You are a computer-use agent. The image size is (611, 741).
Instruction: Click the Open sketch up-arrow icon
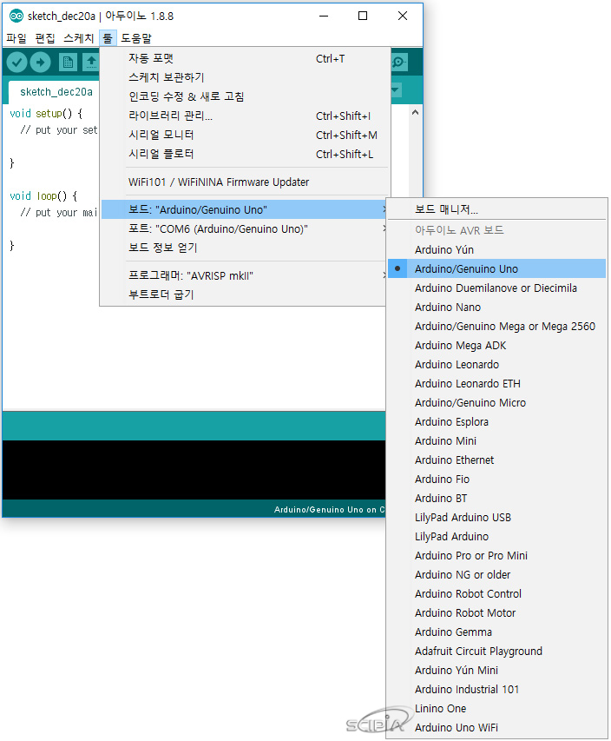point(91,62)
